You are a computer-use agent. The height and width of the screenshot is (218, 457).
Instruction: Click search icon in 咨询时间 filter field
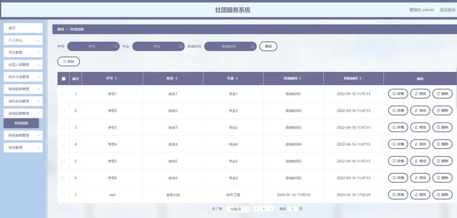tap(253, 46)
